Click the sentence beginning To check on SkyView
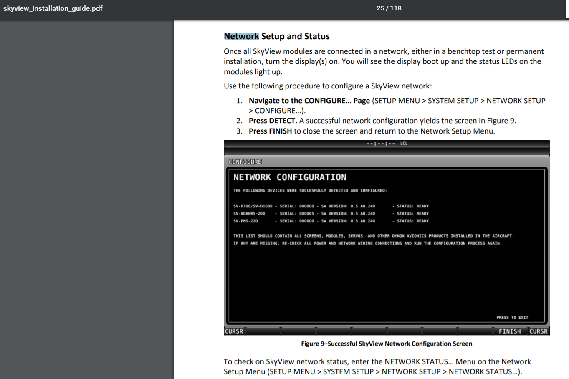The height and width of the screenshot is (379, 569). click(377, 366)
